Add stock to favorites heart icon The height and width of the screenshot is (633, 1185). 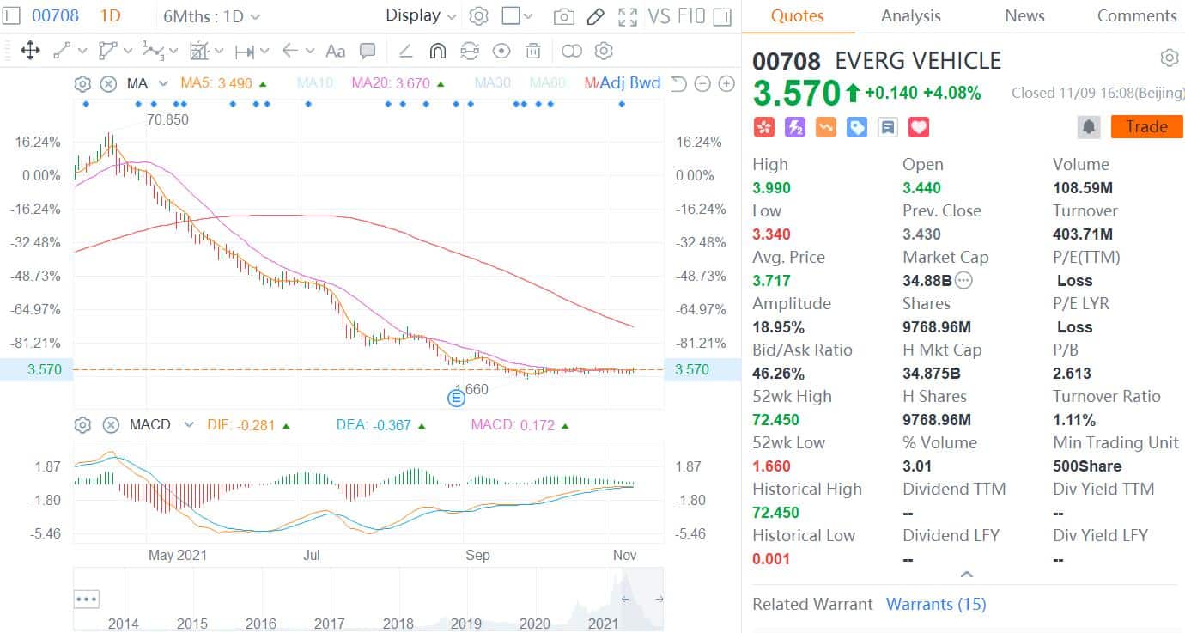[x=918, y=126]
